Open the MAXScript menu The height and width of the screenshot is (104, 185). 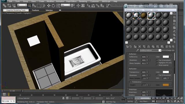coord(106,1)
